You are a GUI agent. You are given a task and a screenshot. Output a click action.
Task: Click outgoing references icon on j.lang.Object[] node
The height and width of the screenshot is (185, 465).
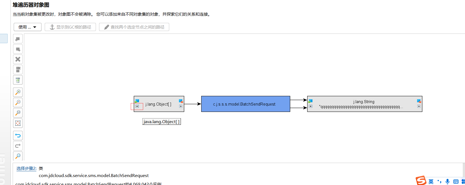coord(181,101)
